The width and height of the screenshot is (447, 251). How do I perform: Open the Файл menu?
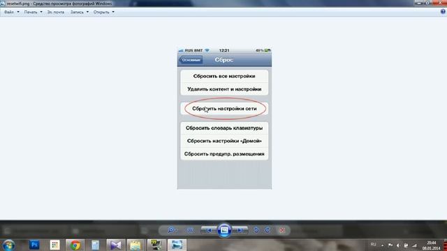(x=11, y=13)
